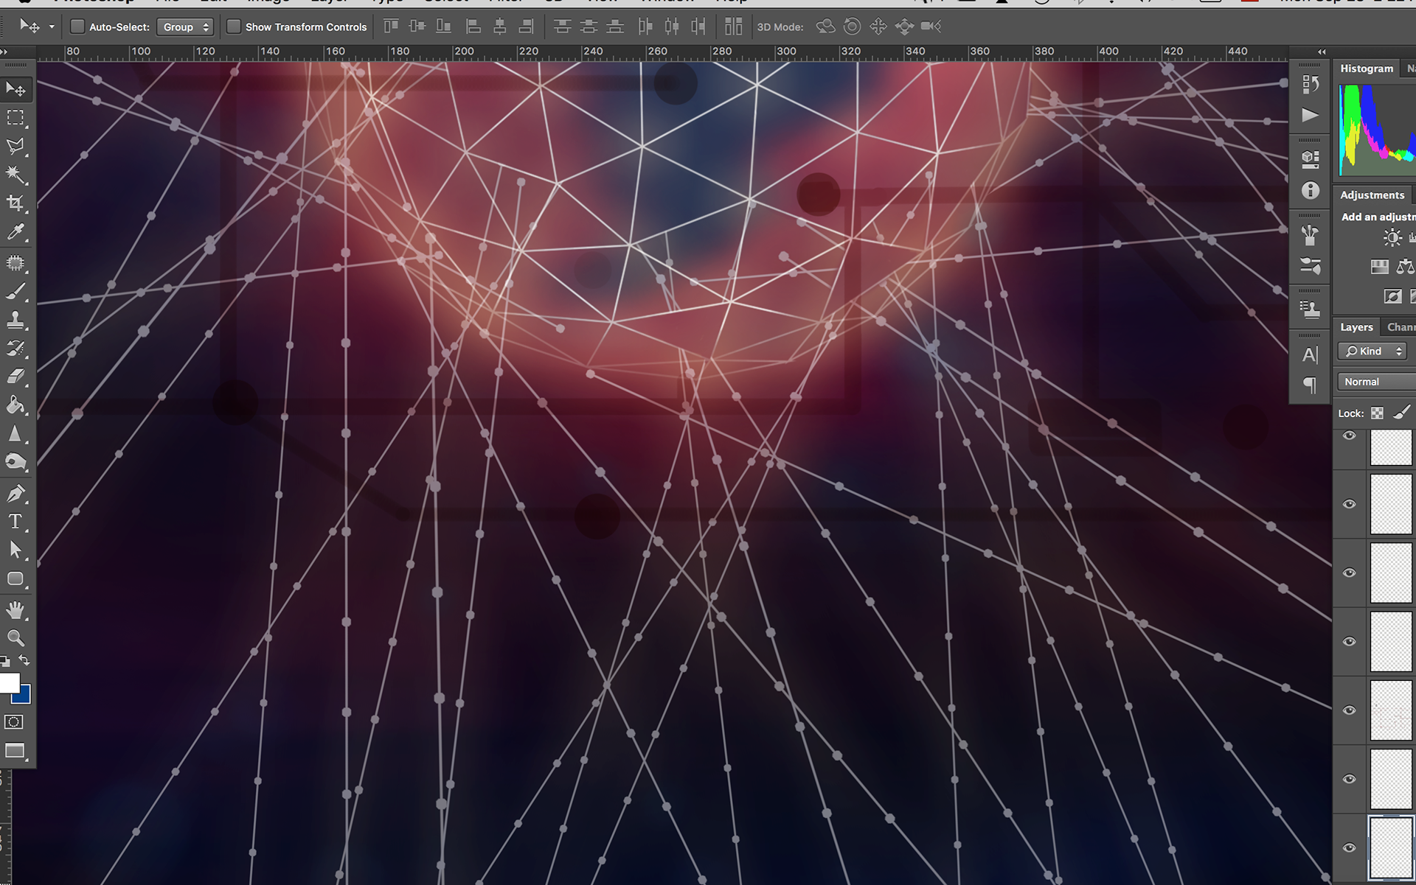The height and width of the screenshot is (885, 1416).
Task: Select the Pen tool
Action: 15,493
